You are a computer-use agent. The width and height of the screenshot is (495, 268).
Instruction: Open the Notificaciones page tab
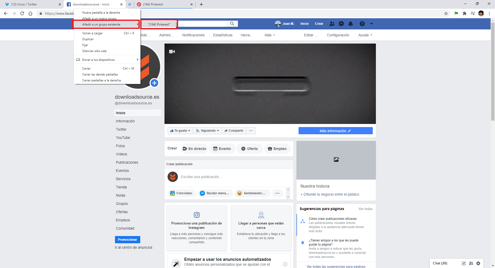coord(193,35)
